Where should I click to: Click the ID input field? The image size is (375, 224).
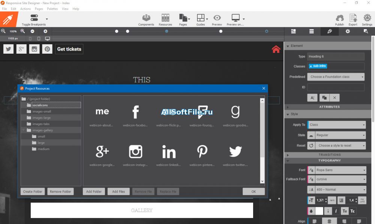pos(336,87)
